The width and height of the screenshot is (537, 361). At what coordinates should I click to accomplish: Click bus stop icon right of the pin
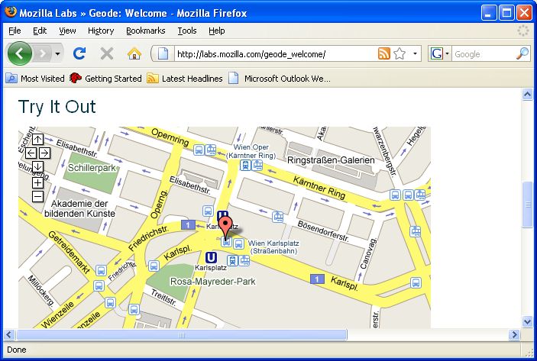click(238, 243)
